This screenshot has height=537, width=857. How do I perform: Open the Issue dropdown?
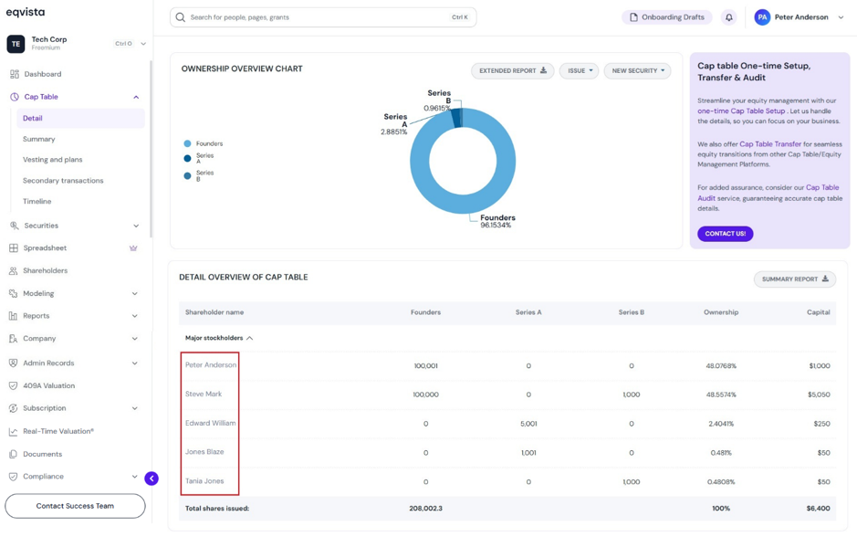[x=579, y=70]
